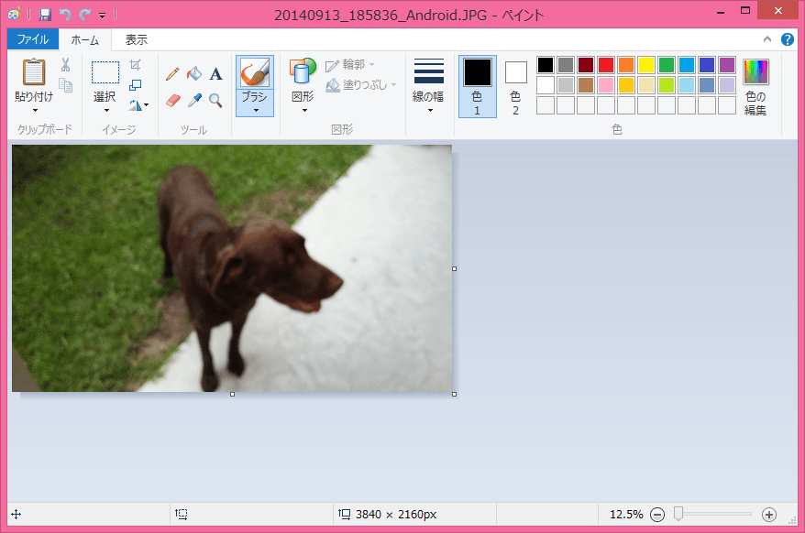Click the Resize icon in Image group

[x=135, y=84]
